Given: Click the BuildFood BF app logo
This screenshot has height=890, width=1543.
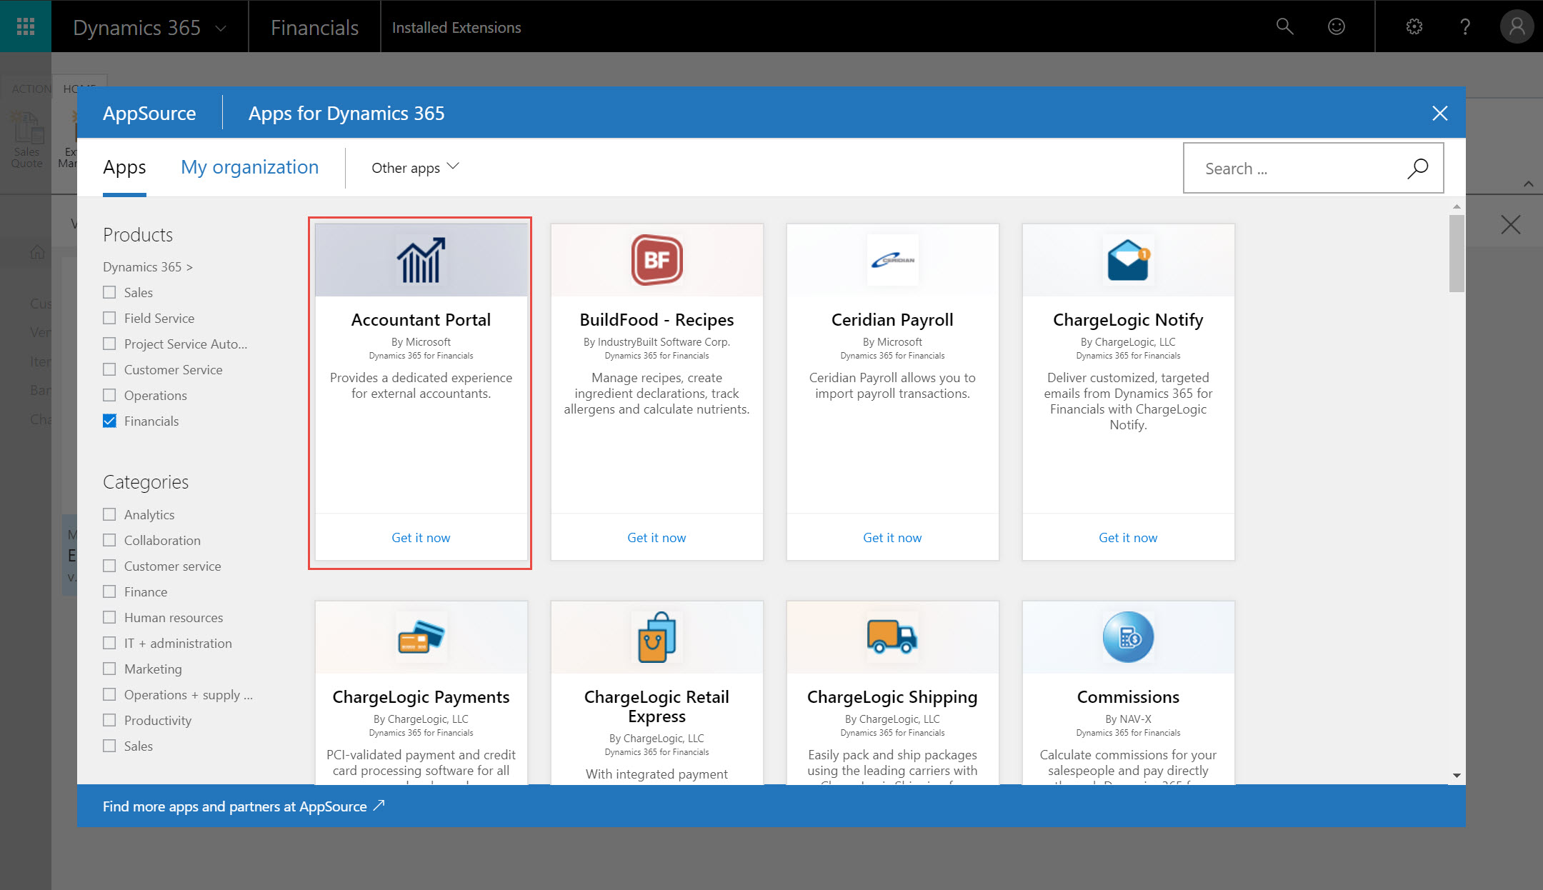Looking at the screenshot, I should point(656,260).
